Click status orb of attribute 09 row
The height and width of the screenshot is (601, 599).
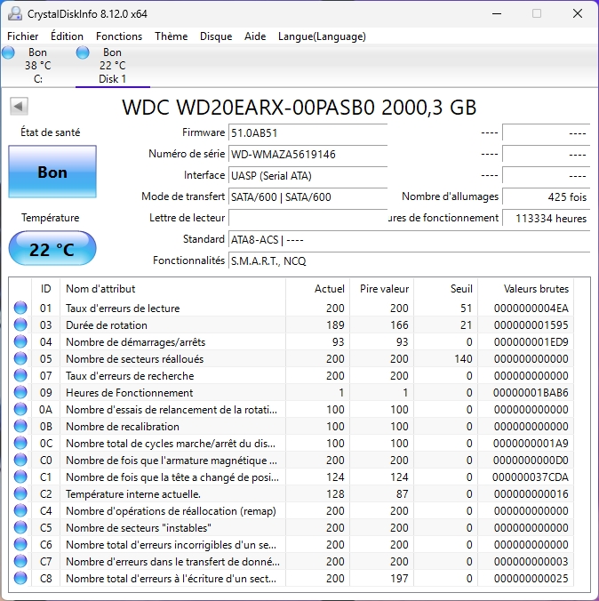pyautogui.click(x=20, y=392)
